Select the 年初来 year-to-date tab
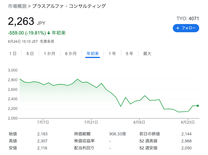Image resolution: width=208 pixels, height=155 pixels. pos(93,54)
